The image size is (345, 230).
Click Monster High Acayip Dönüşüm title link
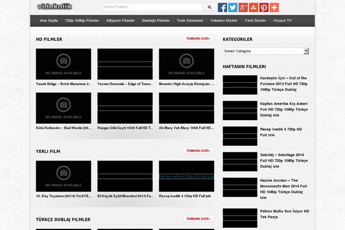(186, 84)
